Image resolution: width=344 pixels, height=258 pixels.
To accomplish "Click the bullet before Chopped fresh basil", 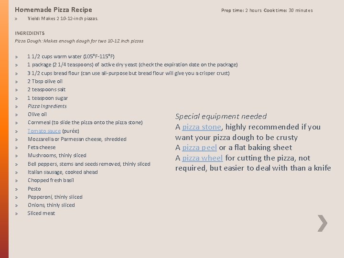I will coord(16,181).
